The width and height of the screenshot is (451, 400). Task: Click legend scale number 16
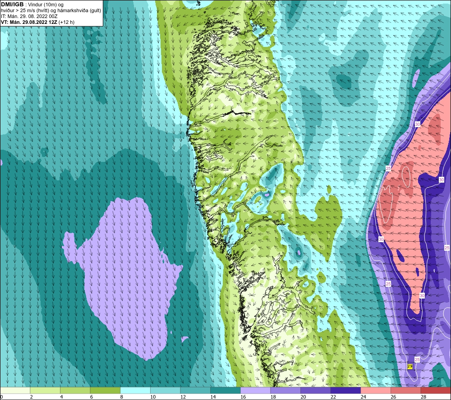click(243, 397)
